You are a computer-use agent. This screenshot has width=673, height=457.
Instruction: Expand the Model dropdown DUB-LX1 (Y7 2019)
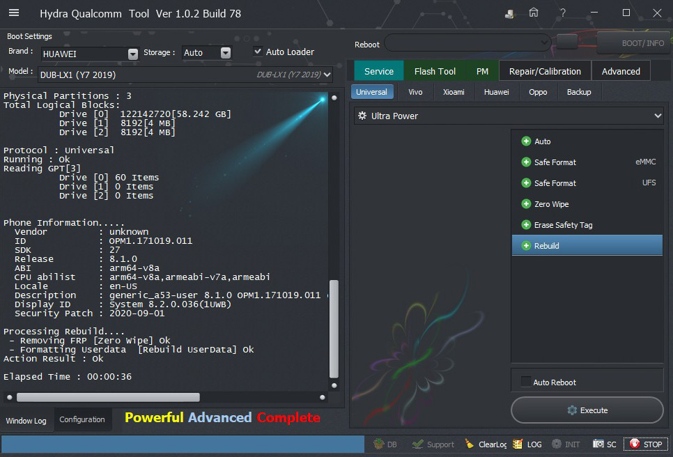pyautogui.click(x=185, y=75)
